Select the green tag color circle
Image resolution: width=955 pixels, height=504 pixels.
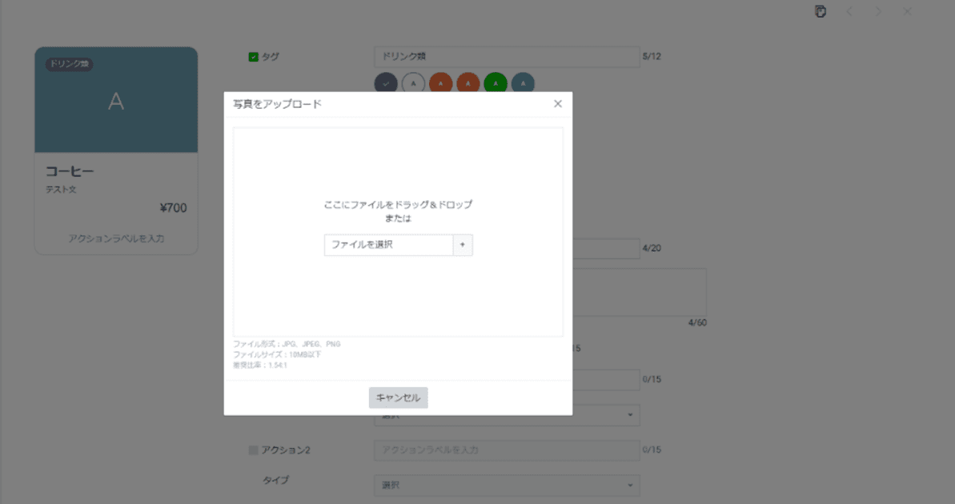496,82
